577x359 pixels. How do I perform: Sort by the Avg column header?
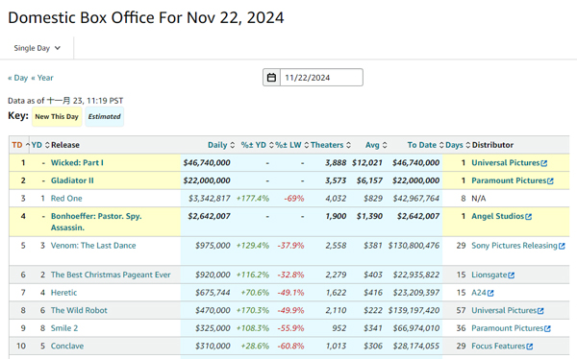pyautogui.click(x=372, y=145)
